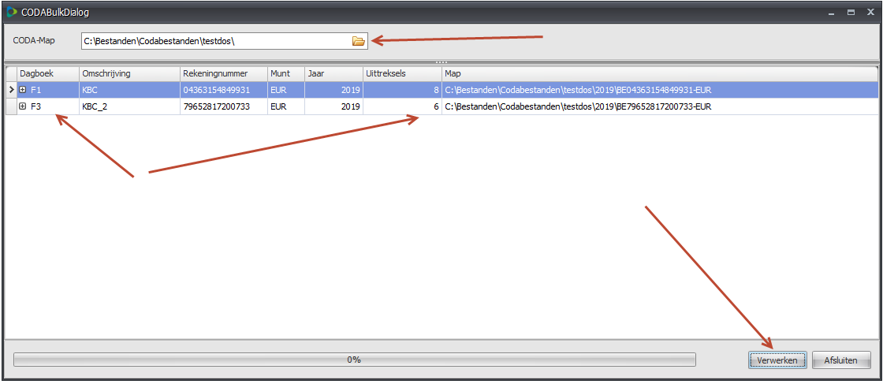The image size is (883, 384).
Task: Click the CODABulkDialog app logo icon
Action: coord(11,13)
